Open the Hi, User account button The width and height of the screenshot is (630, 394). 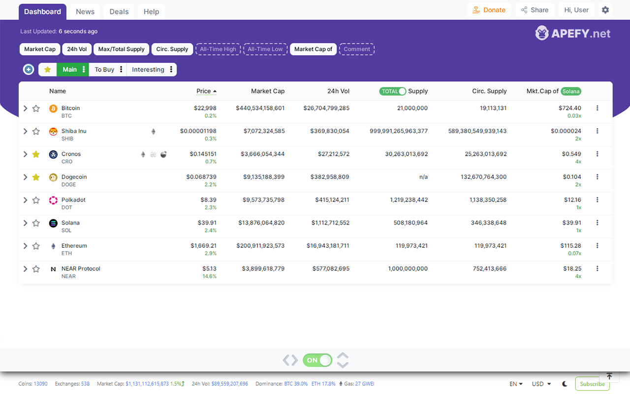tap(576, 10)
